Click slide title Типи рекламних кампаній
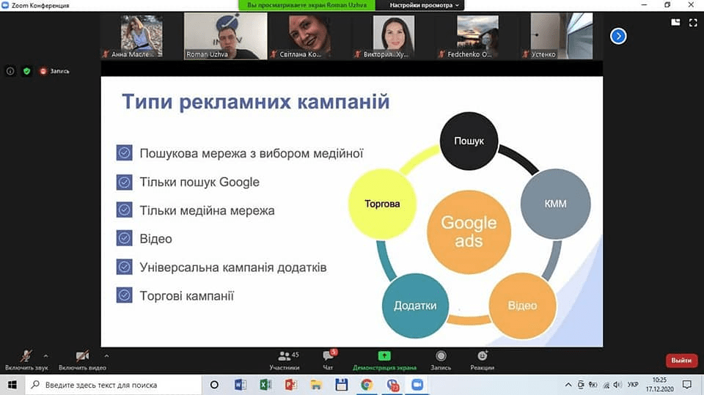The image size is (704, 395). [x=255, y=101]
